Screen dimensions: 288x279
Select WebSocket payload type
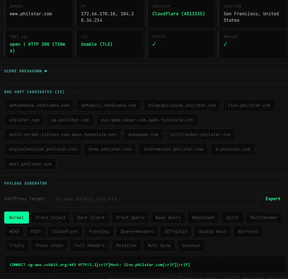203,217
